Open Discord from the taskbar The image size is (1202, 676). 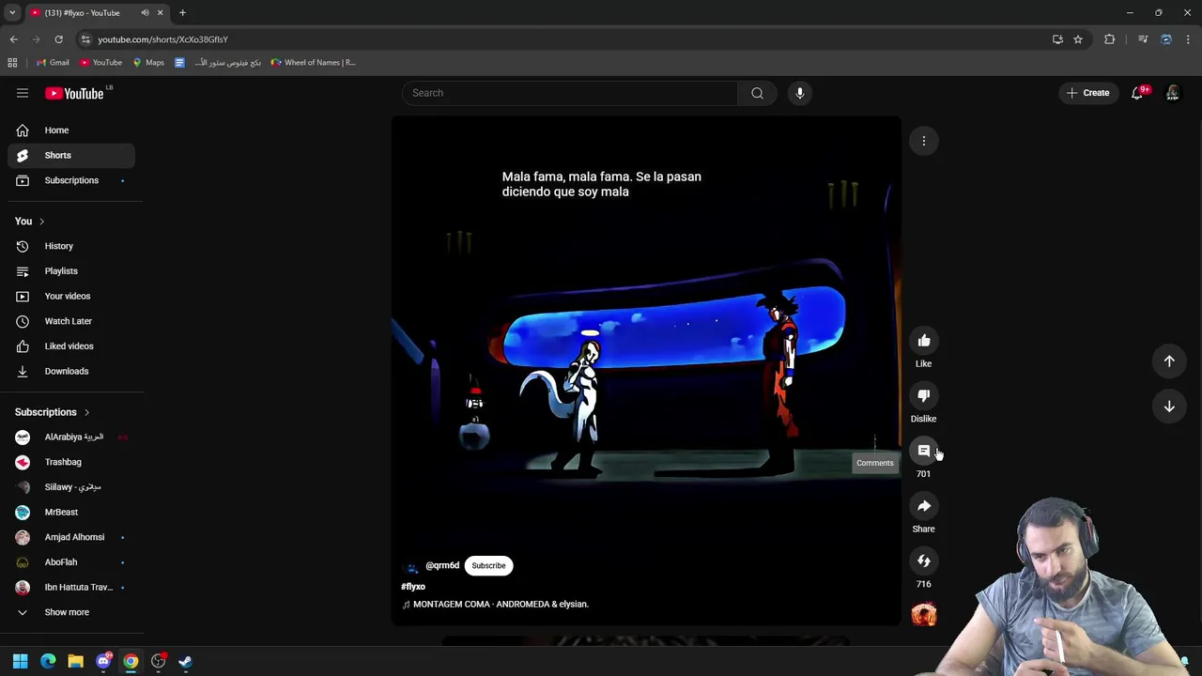coord(103,662)
